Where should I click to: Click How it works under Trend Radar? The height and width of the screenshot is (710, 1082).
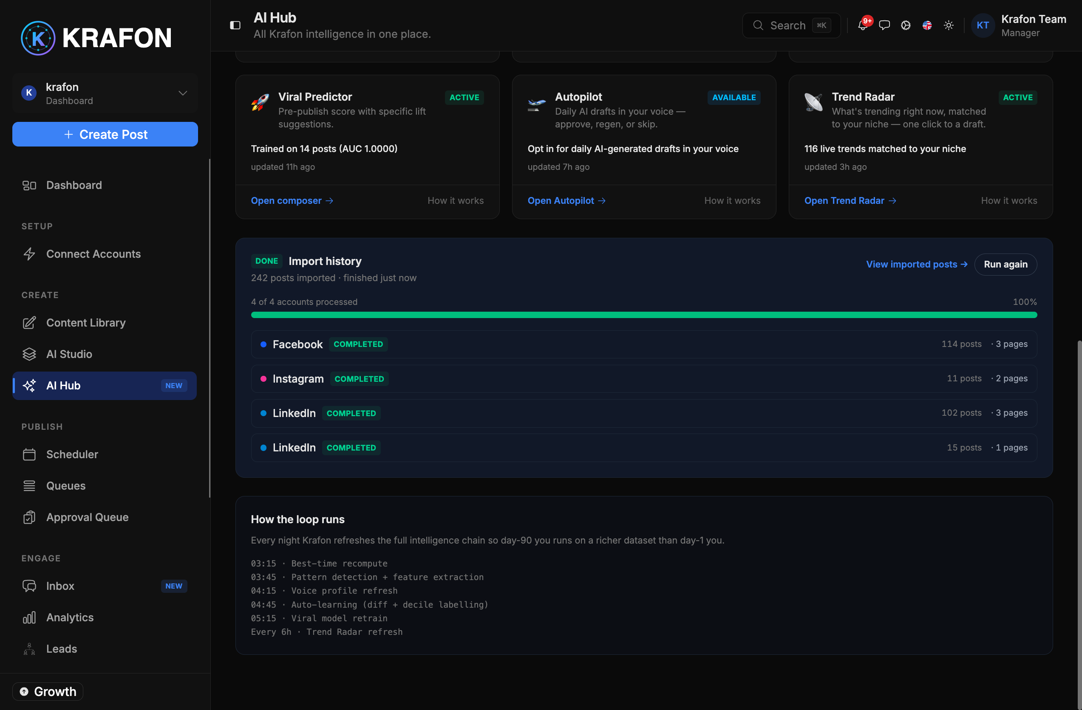click(x=1009, y=201)
